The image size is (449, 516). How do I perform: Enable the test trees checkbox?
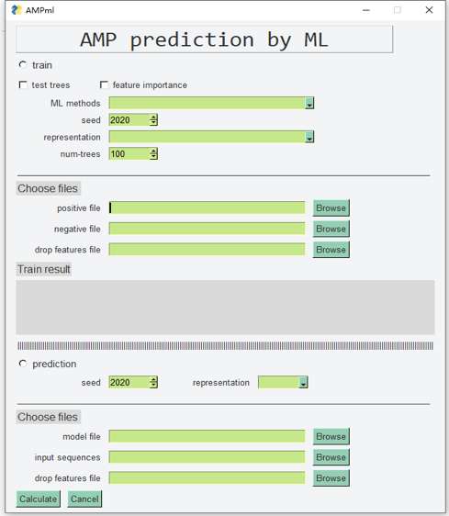(x=23, y=84)
